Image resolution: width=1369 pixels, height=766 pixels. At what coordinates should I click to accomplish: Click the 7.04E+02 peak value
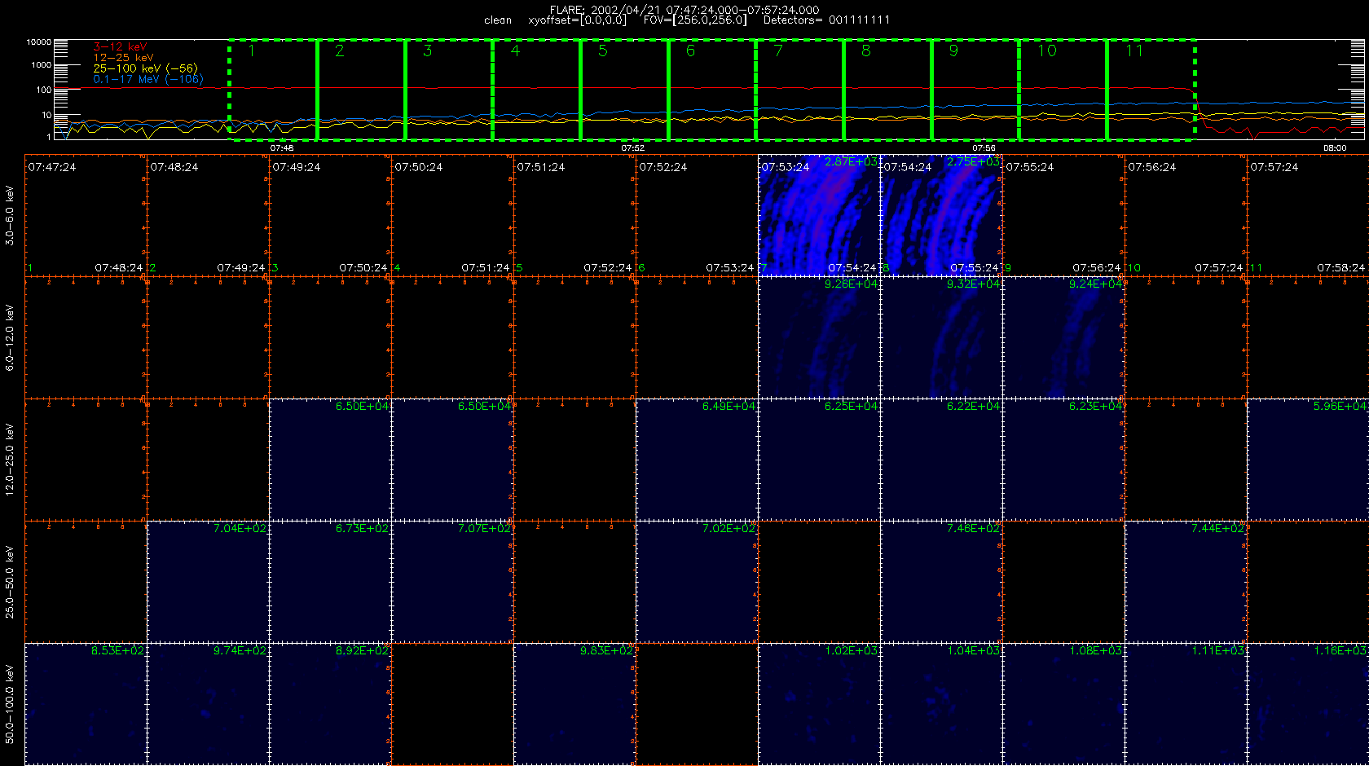(x=240, y=528)
